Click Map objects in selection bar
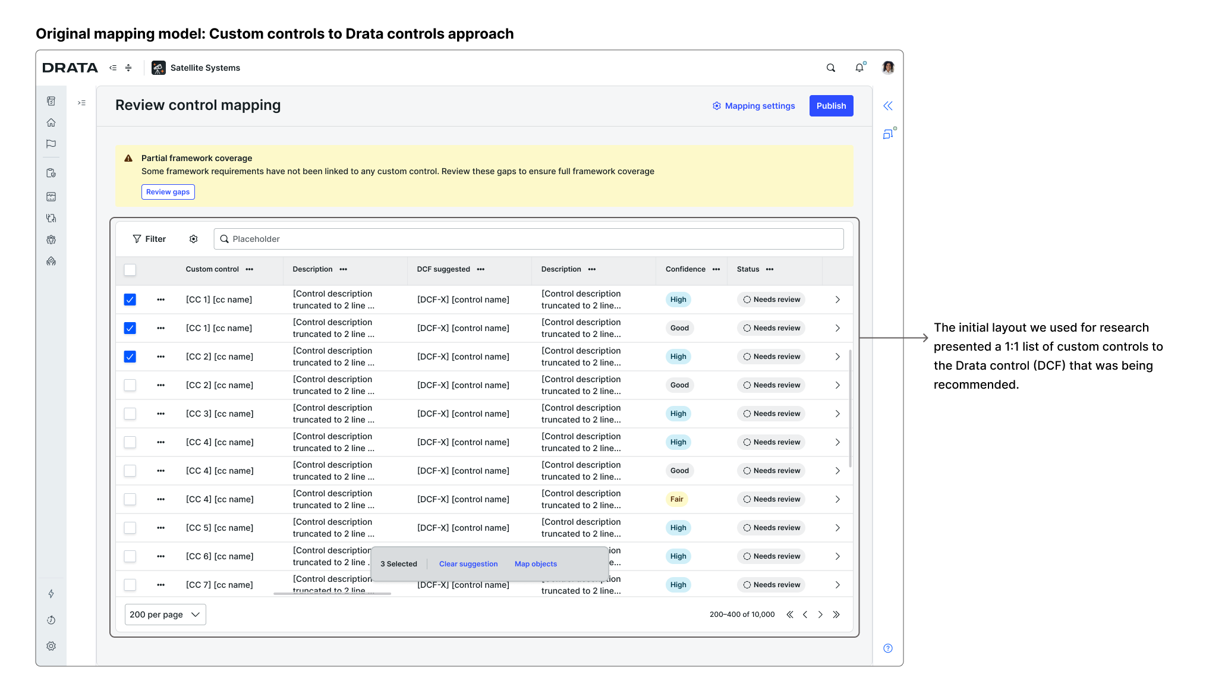Viewport: 1206px width, 690px height. coord(536,564)
